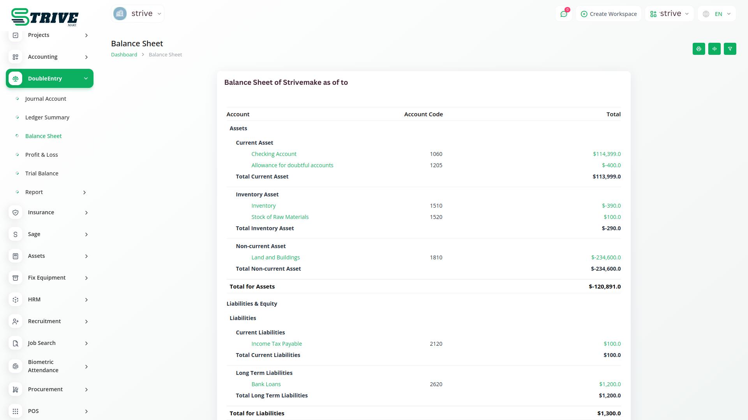Open the strive workspace selector dropdown
748x420 pixels.
[669, 14]
